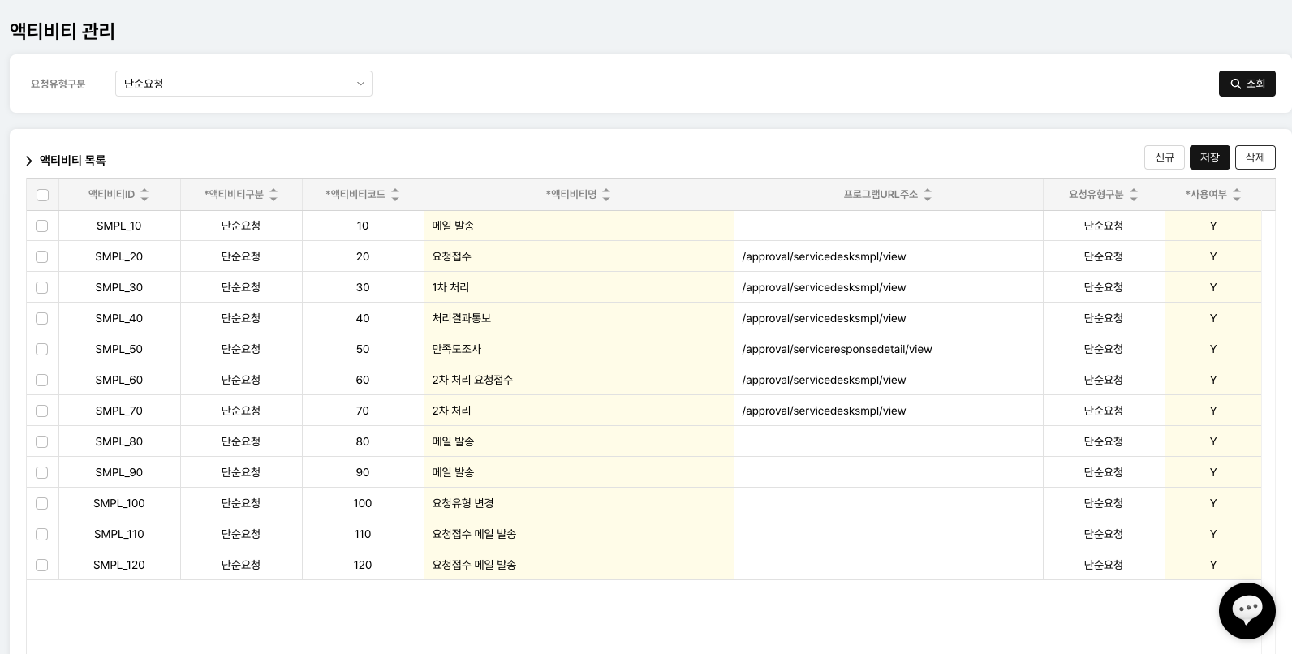Open the 요청유형구분 dropdown showing 단순요청
This screenshot has height=654, width=1292.
(243, 84)
